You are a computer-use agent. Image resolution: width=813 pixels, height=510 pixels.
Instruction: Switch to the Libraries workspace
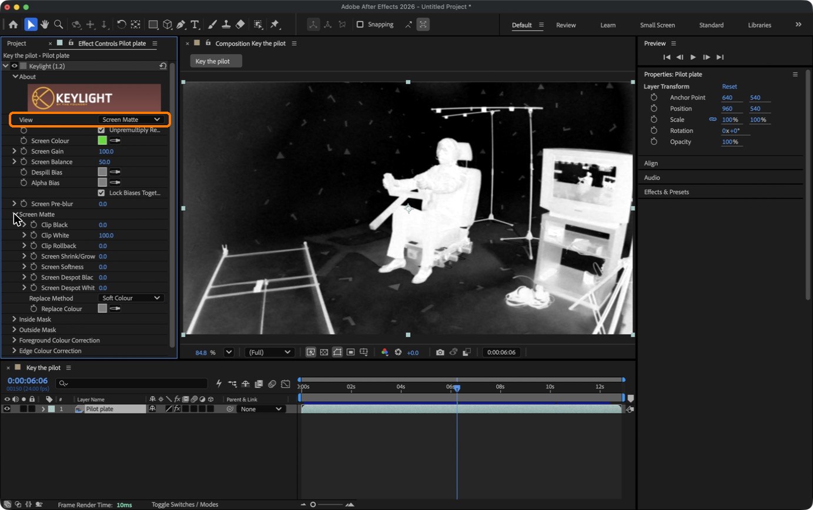760,25
